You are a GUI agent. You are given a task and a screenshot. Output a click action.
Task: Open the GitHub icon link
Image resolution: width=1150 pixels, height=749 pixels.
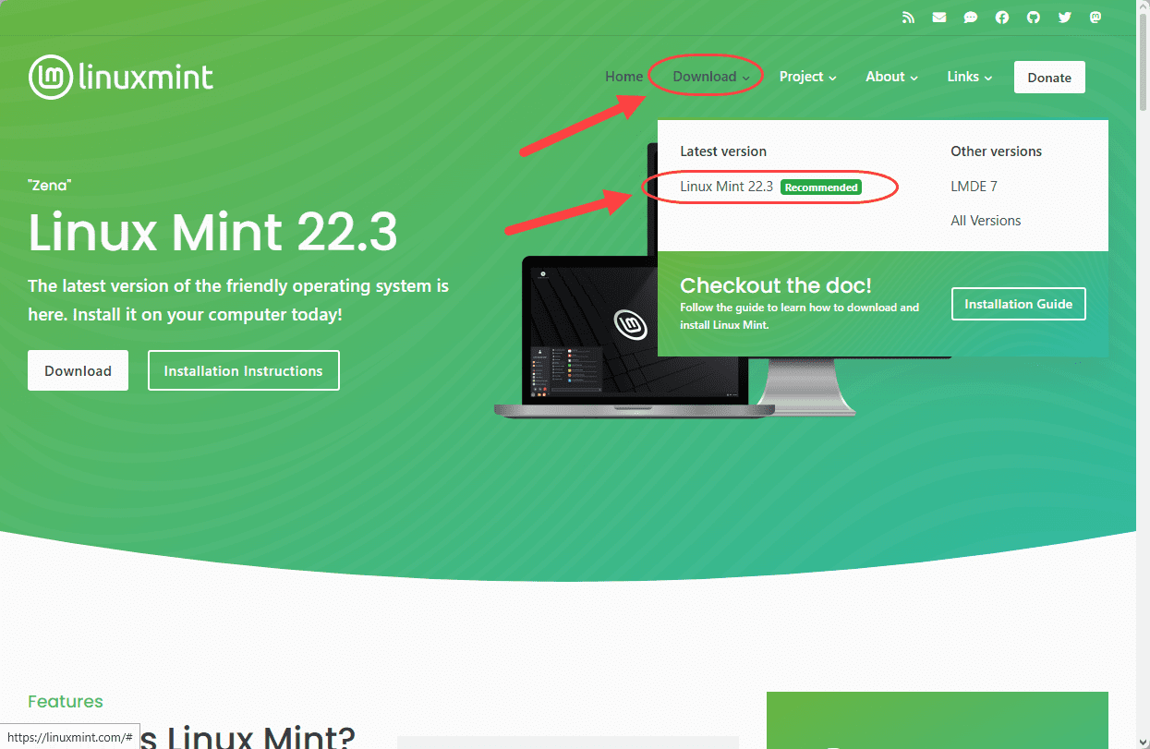1034,18
